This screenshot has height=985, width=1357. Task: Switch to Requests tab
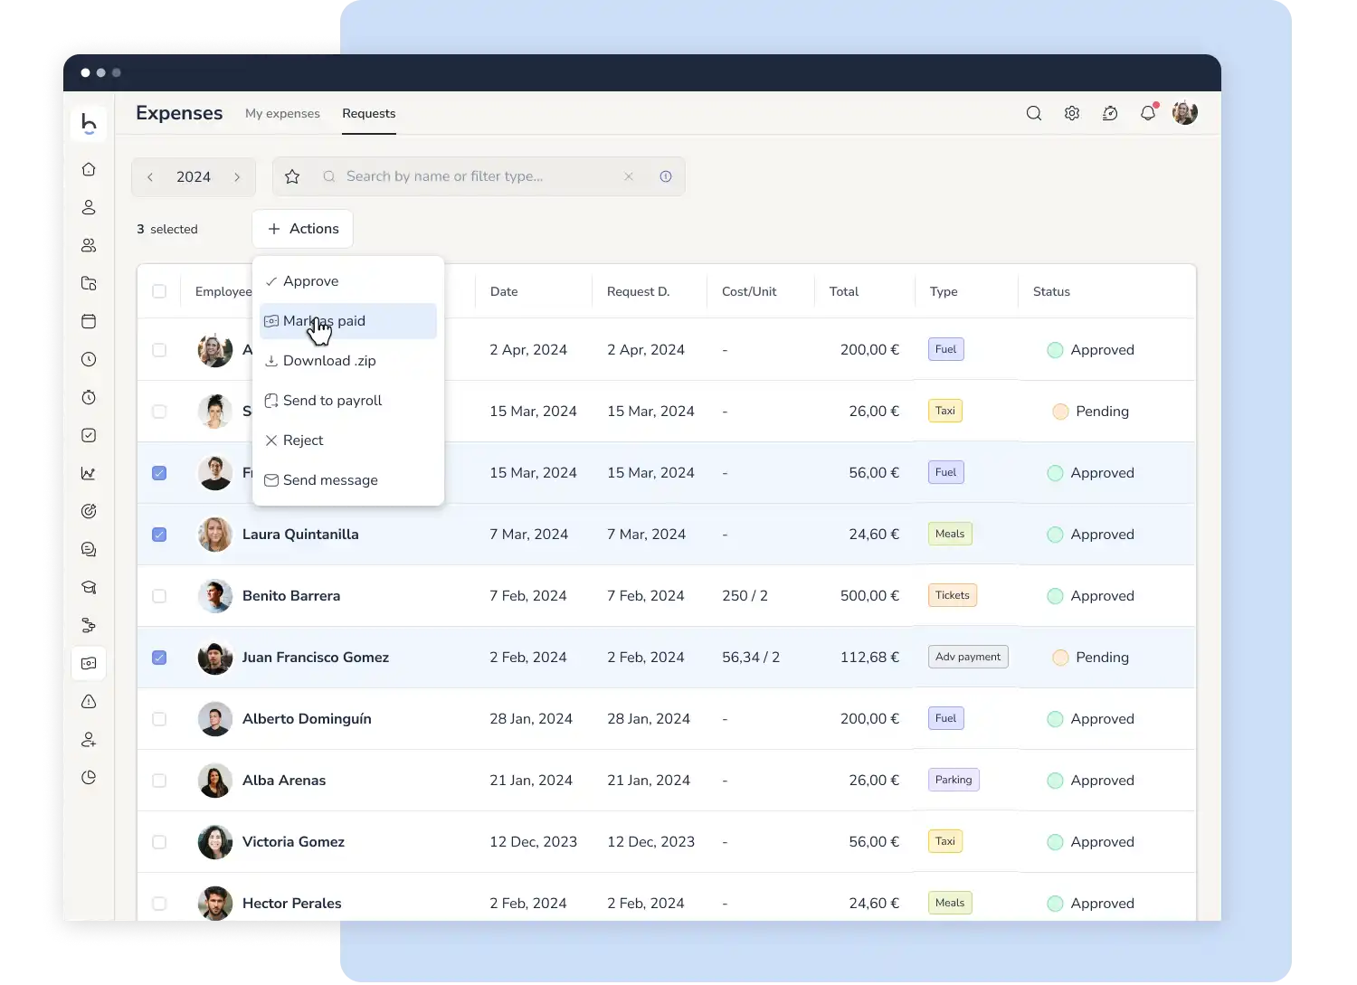369,113
